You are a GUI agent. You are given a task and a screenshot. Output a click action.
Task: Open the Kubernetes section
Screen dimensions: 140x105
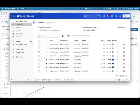click(20, 34)
